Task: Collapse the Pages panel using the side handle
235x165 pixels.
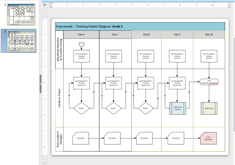Action: point(40,84)
